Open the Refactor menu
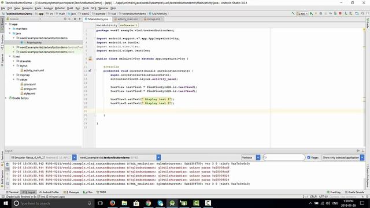The height and width of the screenshot is (208, 370). click(x=60, y=8)
